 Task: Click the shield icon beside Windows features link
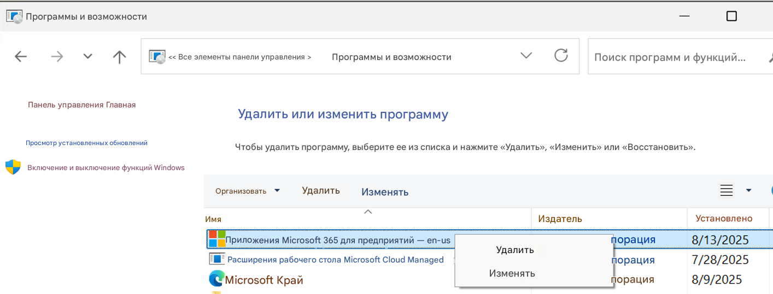coord(13,167)
